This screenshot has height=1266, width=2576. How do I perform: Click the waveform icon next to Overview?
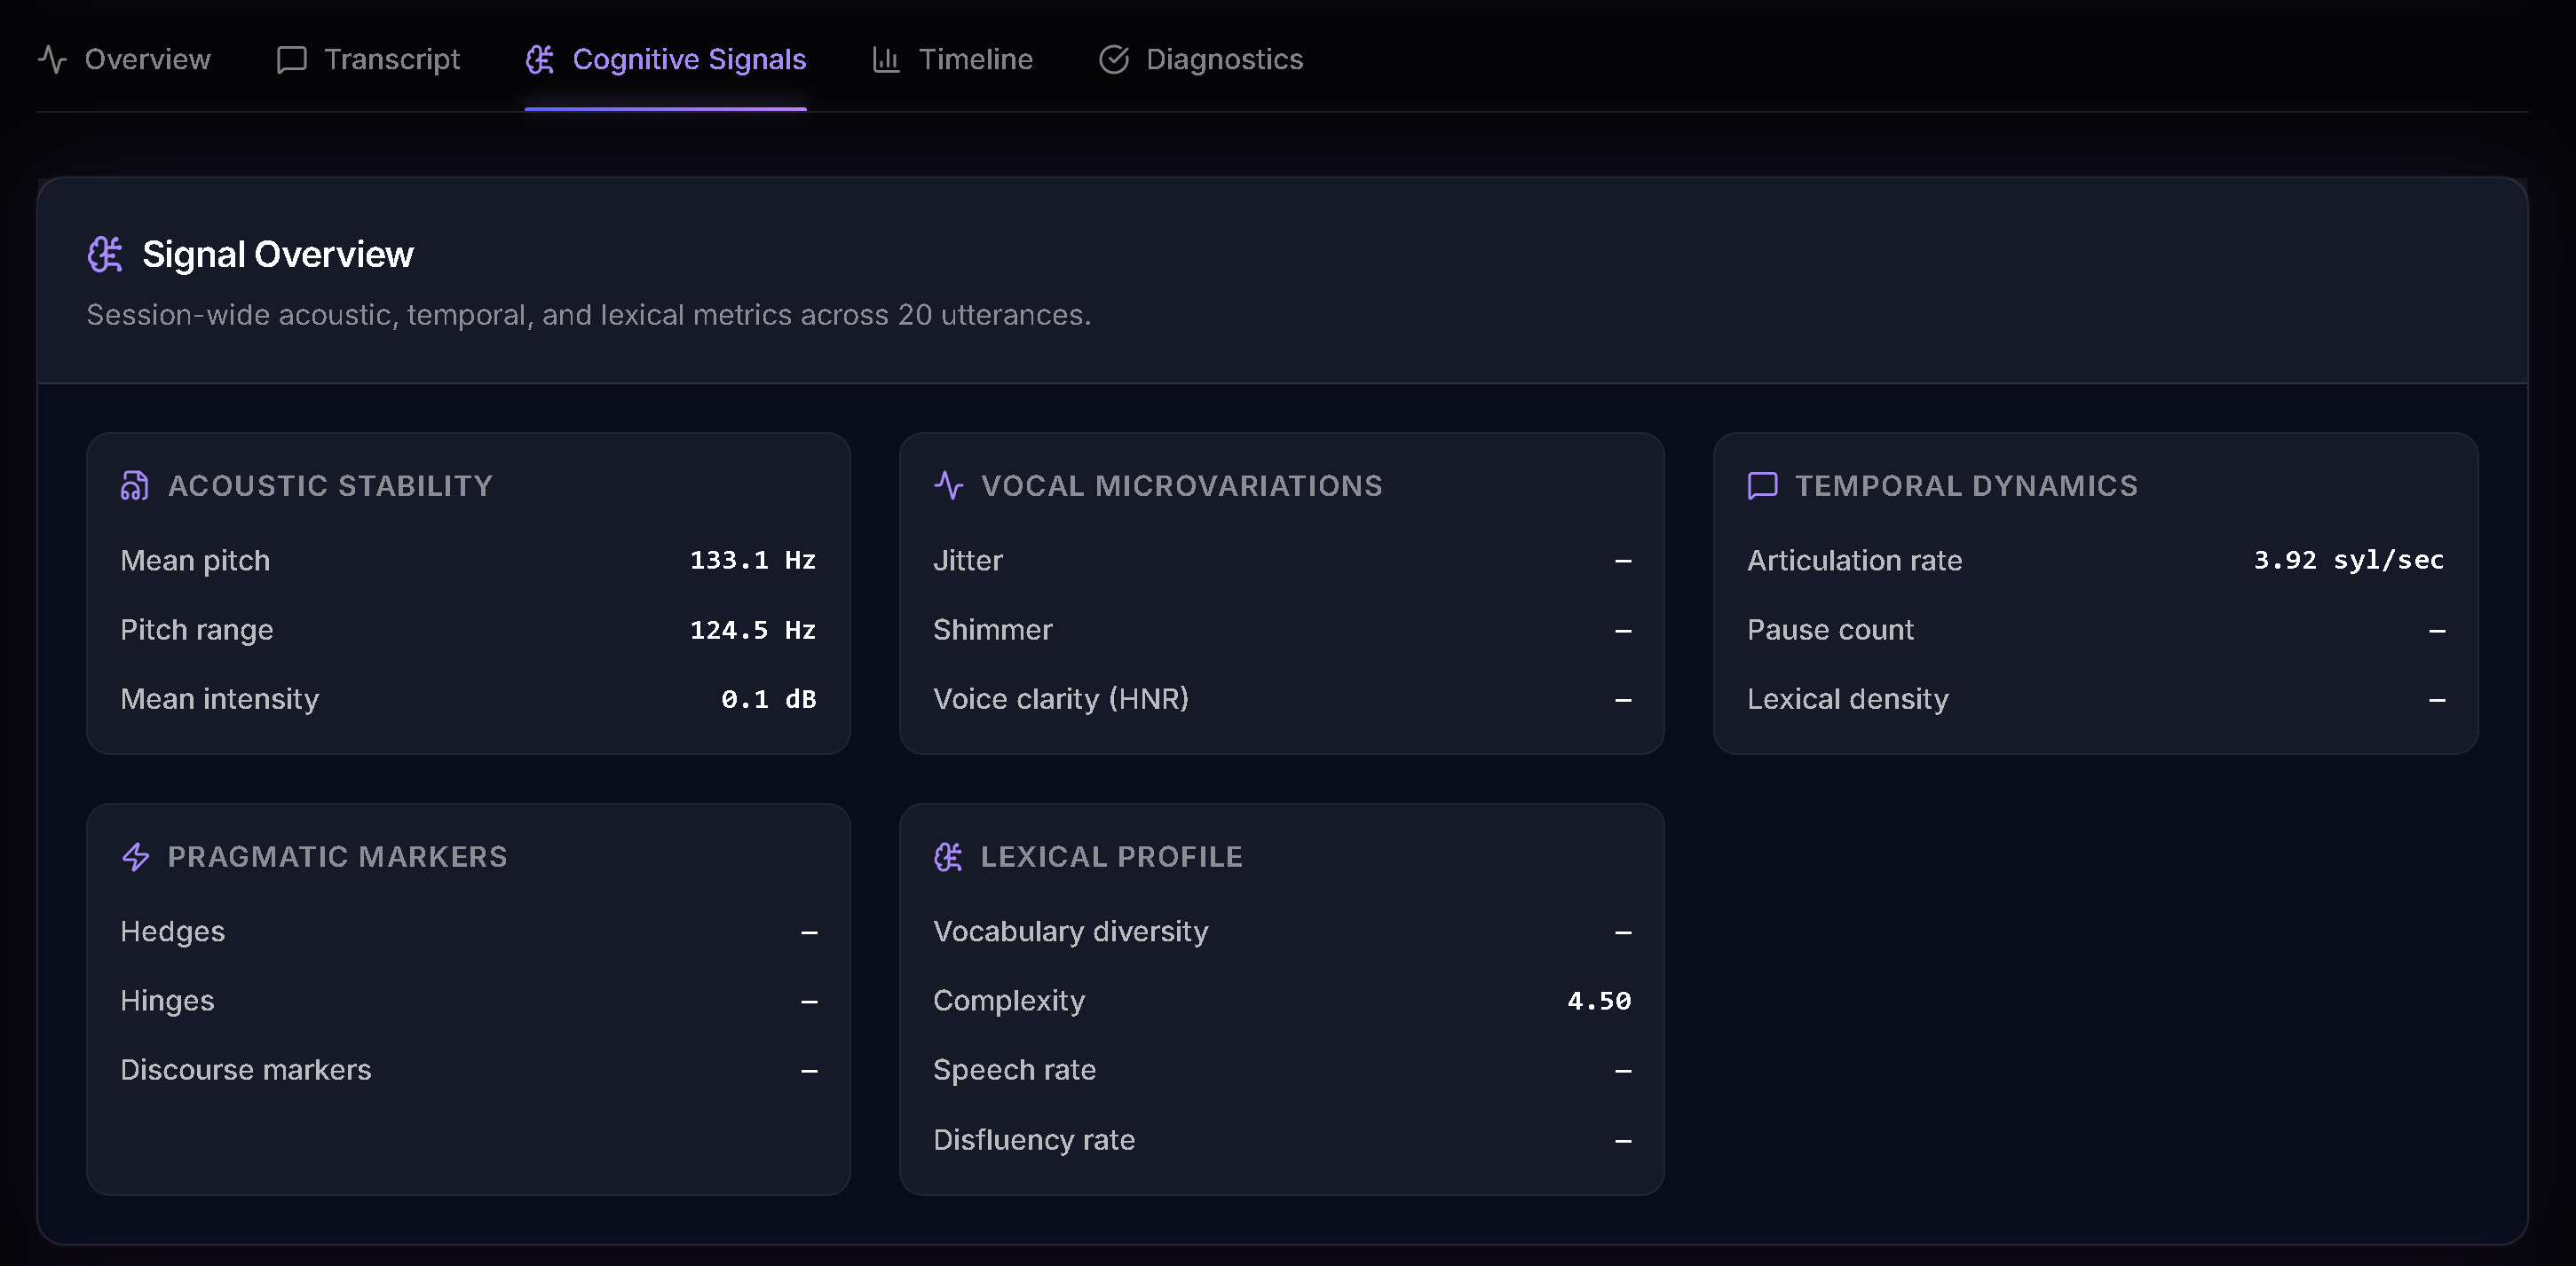click(52, 59)
